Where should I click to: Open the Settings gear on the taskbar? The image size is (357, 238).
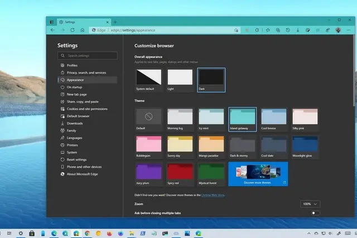[21, 233]
